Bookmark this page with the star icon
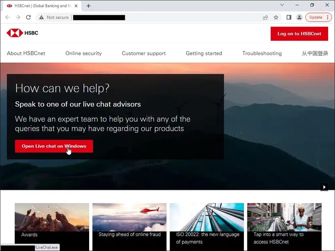Screen dimensions: 335x251 [x=276, y=17]
